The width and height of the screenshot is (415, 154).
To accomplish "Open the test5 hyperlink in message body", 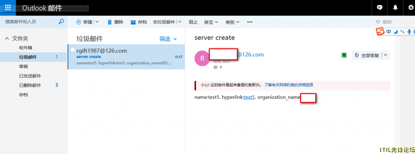I will click(249, 97).
